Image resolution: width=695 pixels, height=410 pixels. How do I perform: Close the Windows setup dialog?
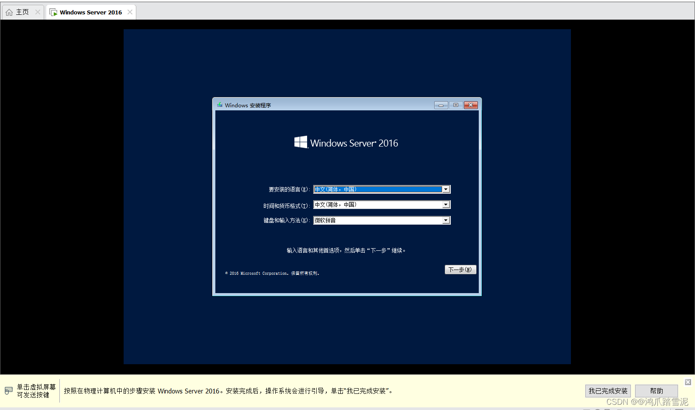(470, 105)
